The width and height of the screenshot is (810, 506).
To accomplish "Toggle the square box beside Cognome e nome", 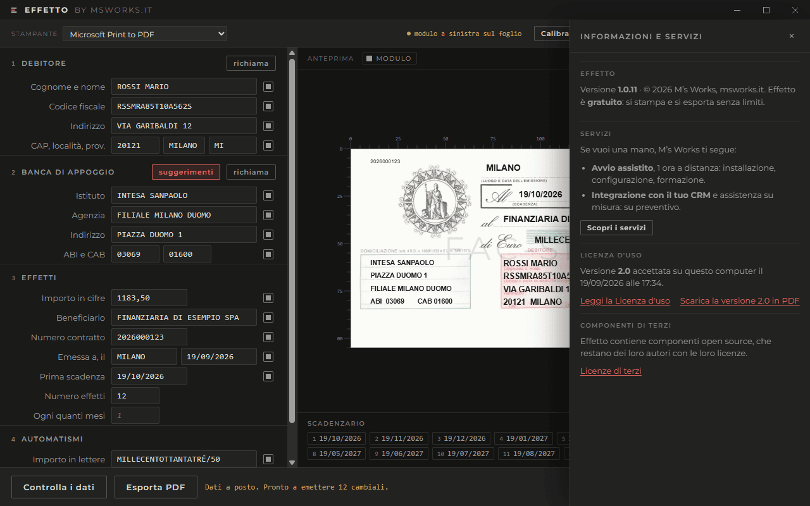I will pyautogui.click(x=268, y=87).
